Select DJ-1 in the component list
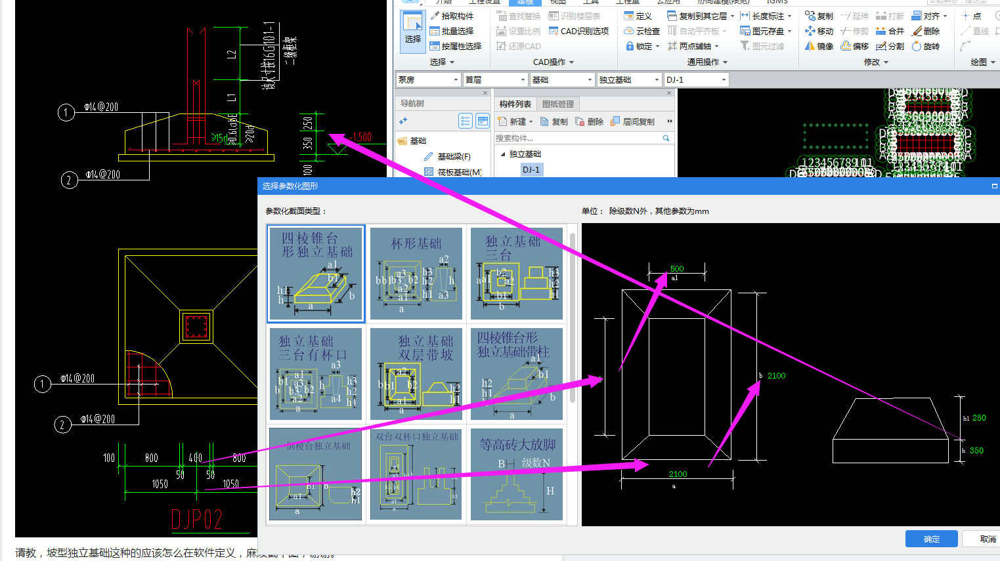This screenshot has width=1000, height=561. click(x=531, y=169)
